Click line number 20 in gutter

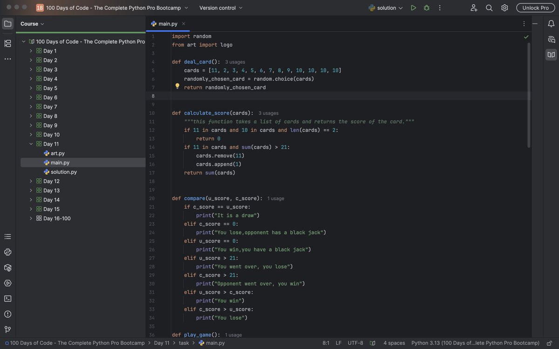(x=152, y=198)
